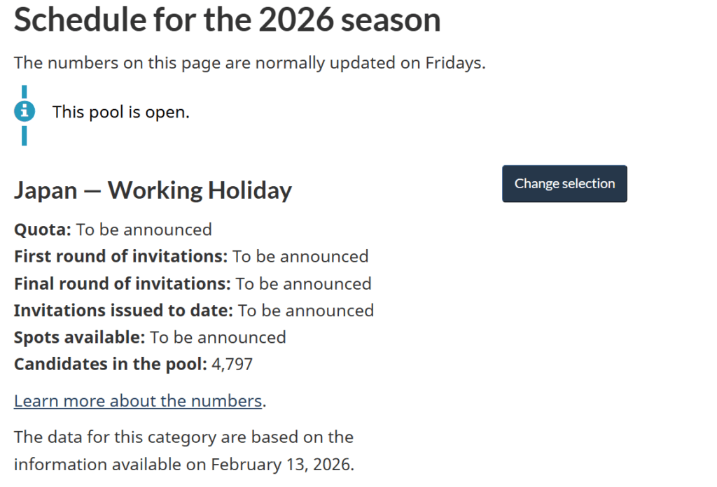Click the February 13, 2026 date text
The height and width of the screenshot is (487, 717).
(x=281, y=464)
